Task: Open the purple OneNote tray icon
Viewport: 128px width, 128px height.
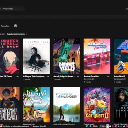Action: coord(116,126)
